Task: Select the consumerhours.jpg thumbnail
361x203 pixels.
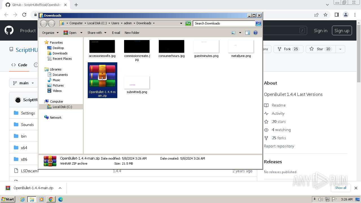Action: [171, 46]
